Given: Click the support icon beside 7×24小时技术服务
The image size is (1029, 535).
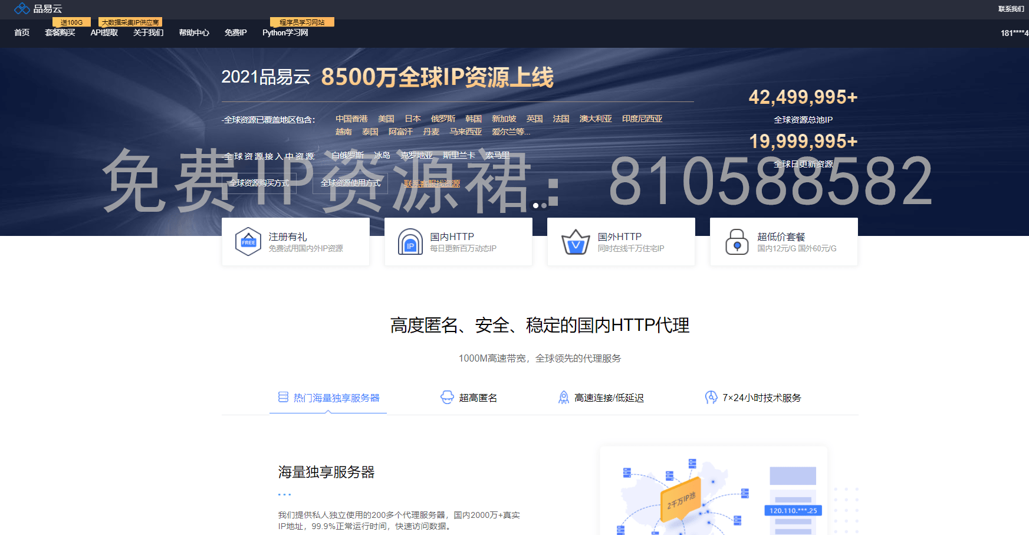Looking at the screenshot, I should pyautogui.click(x=711, y=398).
